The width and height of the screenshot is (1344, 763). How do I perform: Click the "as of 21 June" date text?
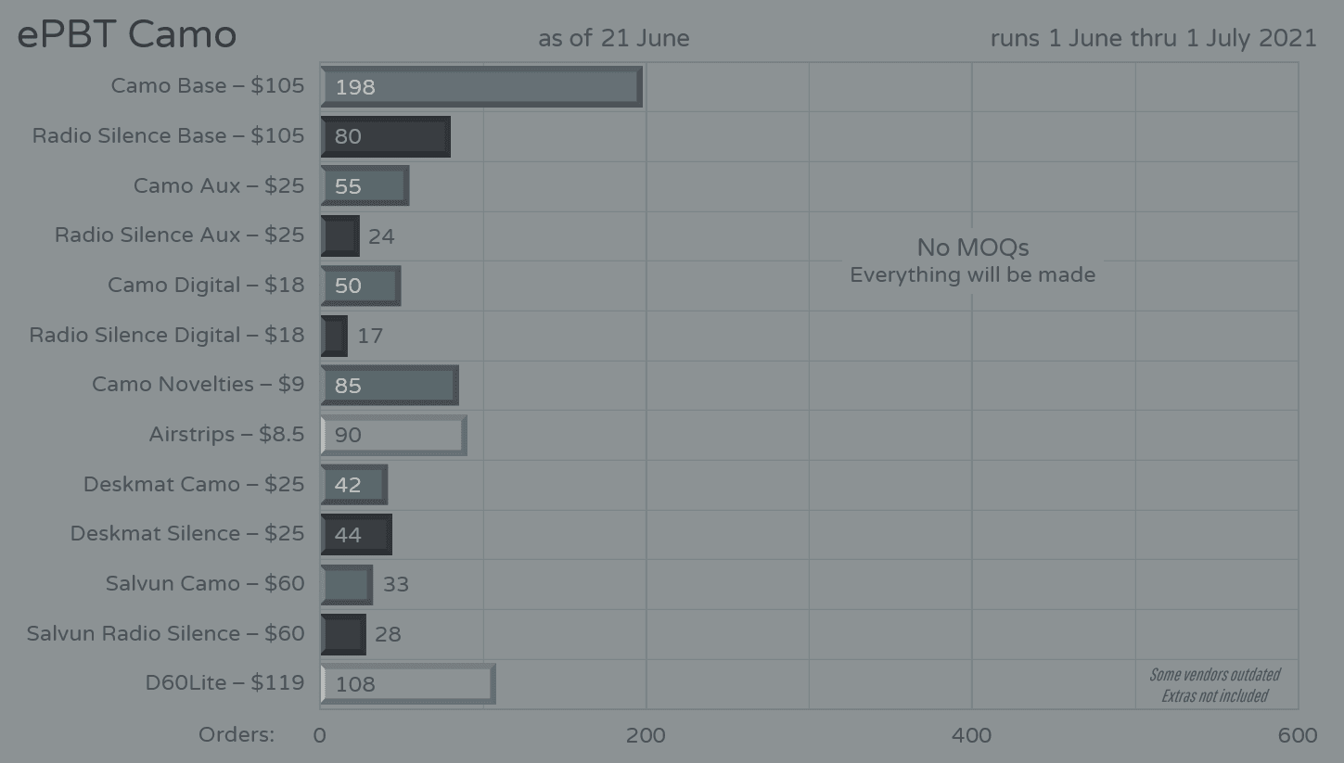pos(613,39)
